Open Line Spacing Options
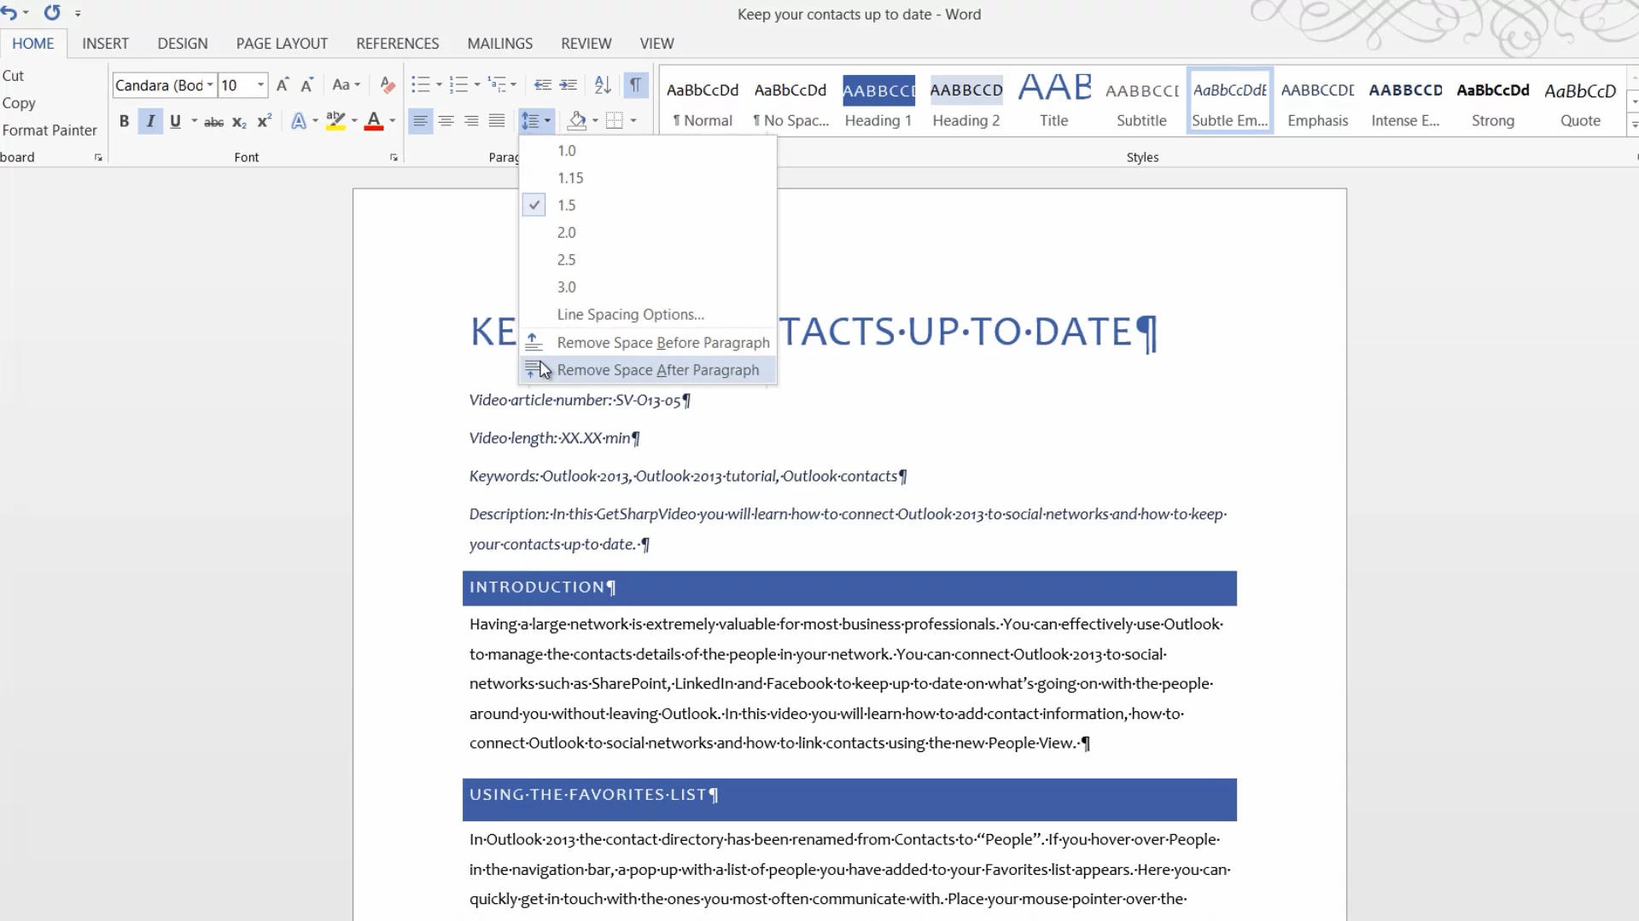This screenshot has height=921, width=1639. [630, 315]
